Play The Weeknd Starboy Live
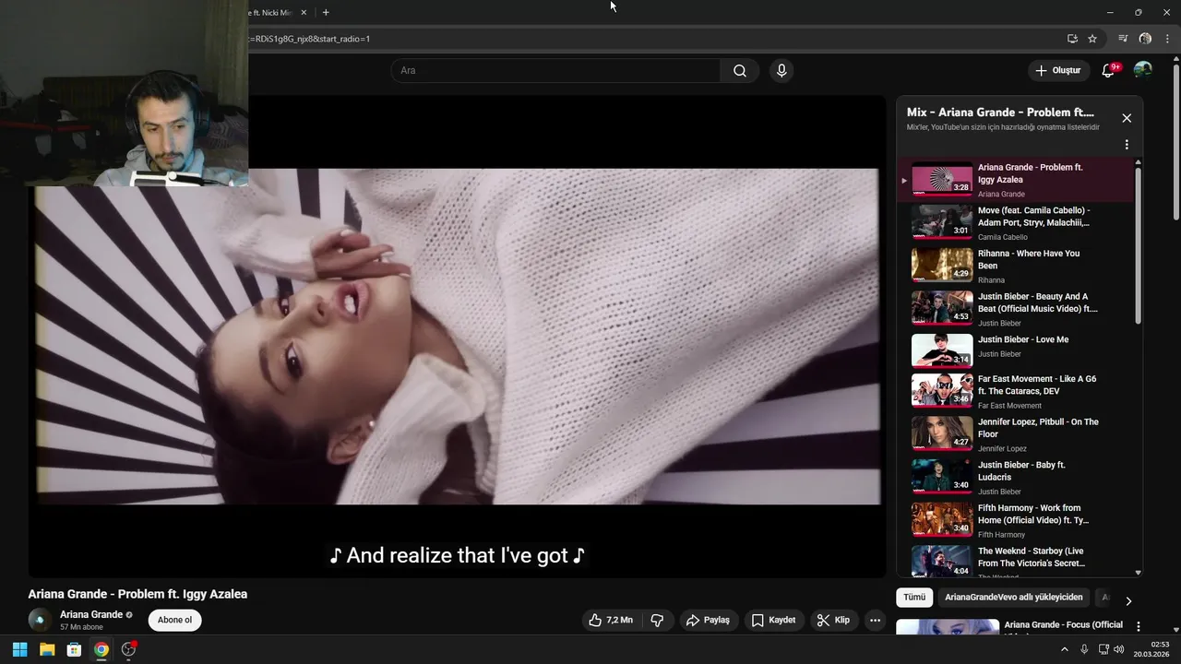 [x=1017, y=561]
